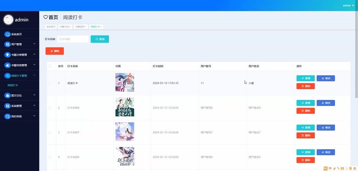Viewport: 358px width, 171px height.
Task: Click the heart icon next to 首页
Action: [46, 17]
